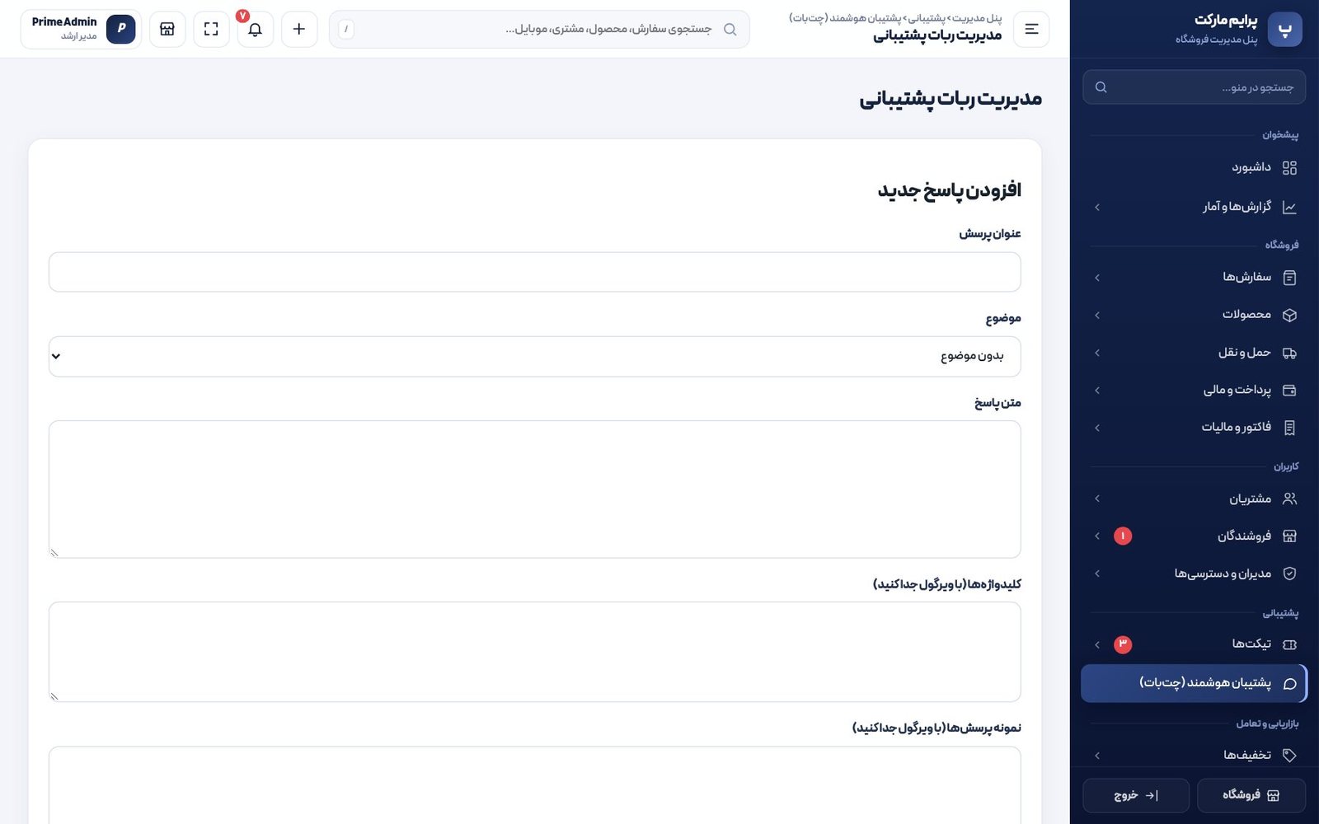Click the فروشگاه button at sidebar bottom
Screen dimensions: 1319x824
coord(1251,796)
